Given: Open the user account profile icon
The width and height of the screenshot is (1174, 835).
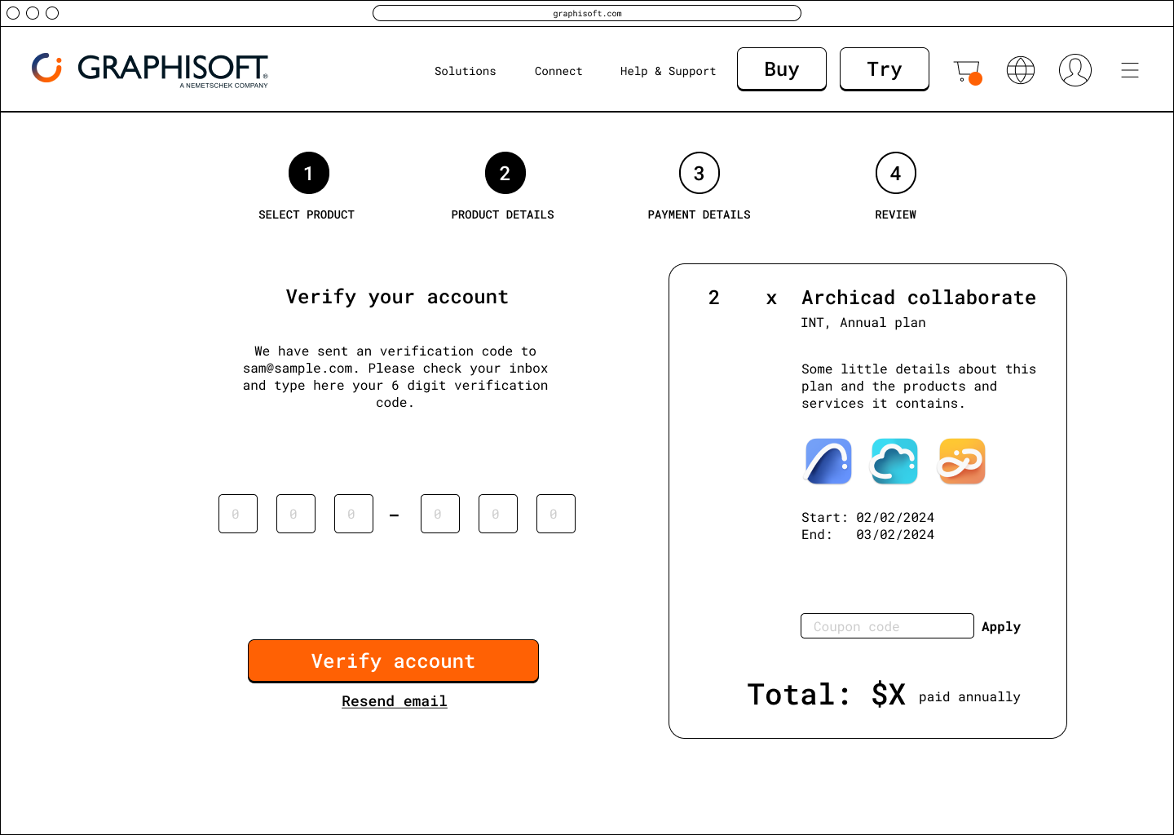Looking at the screenshot, I should point(1075,70).
